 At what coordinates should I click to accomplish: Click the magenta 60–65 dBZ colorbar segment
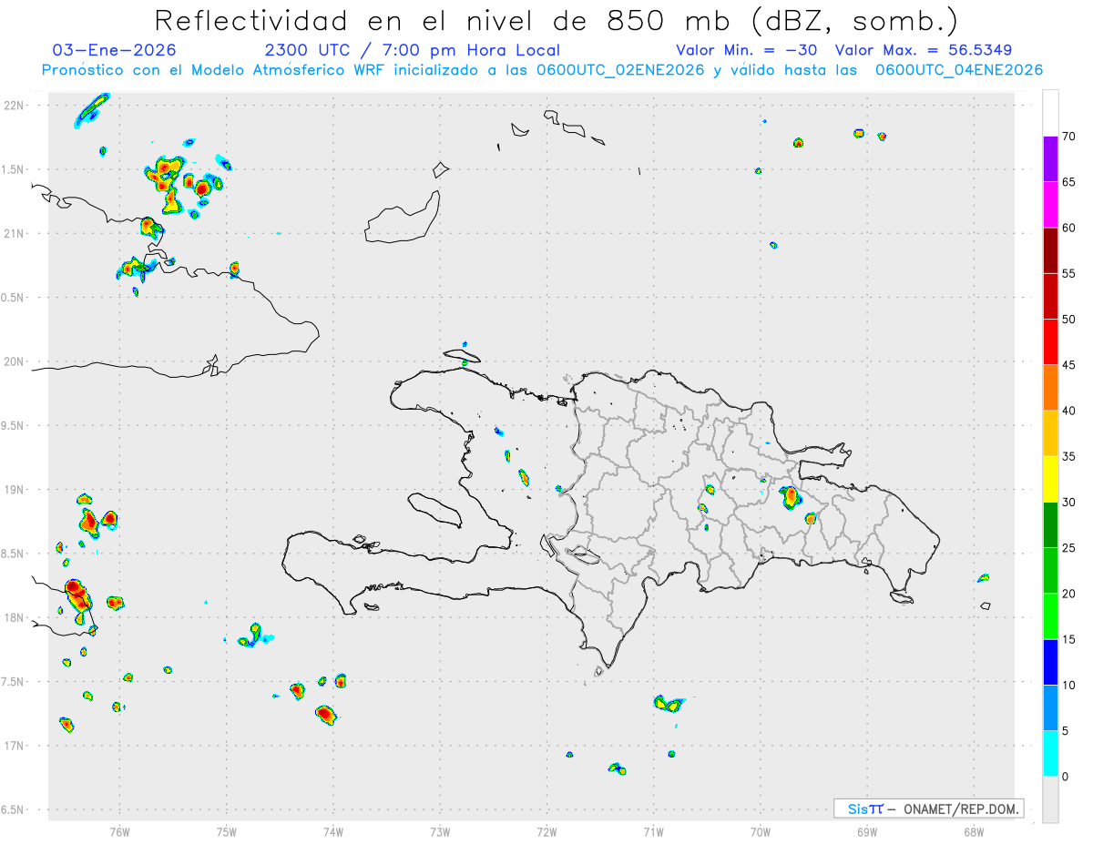coord(1050,205)
